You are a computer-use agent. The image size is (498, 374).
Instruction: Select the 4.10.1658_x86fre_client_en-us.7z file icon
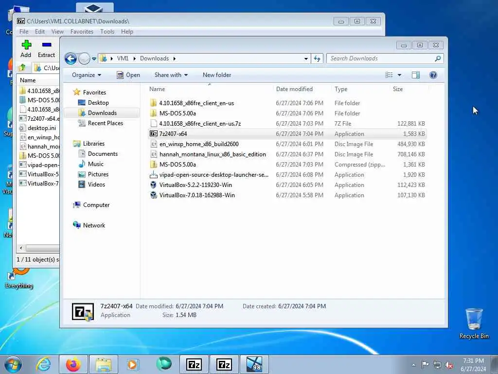pyautogui.click(x=154, y=124)
